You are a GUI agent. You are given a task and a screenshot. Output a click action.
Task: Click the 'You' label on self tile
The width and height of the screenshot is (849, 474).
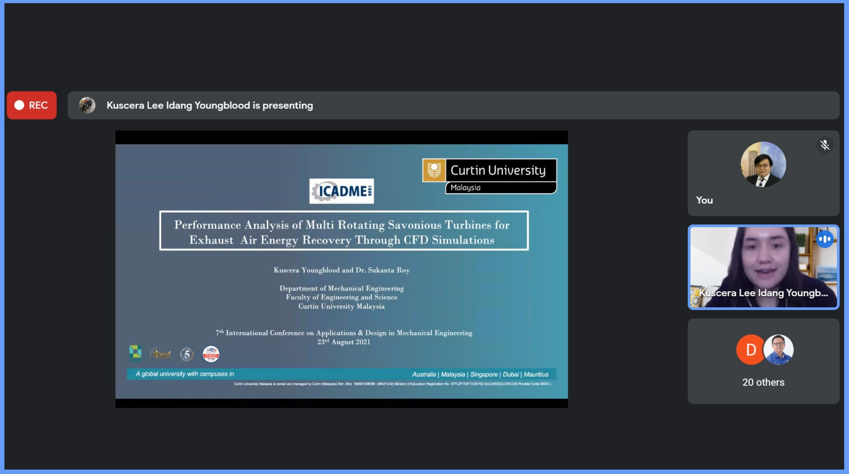click(x=704, y=200)
